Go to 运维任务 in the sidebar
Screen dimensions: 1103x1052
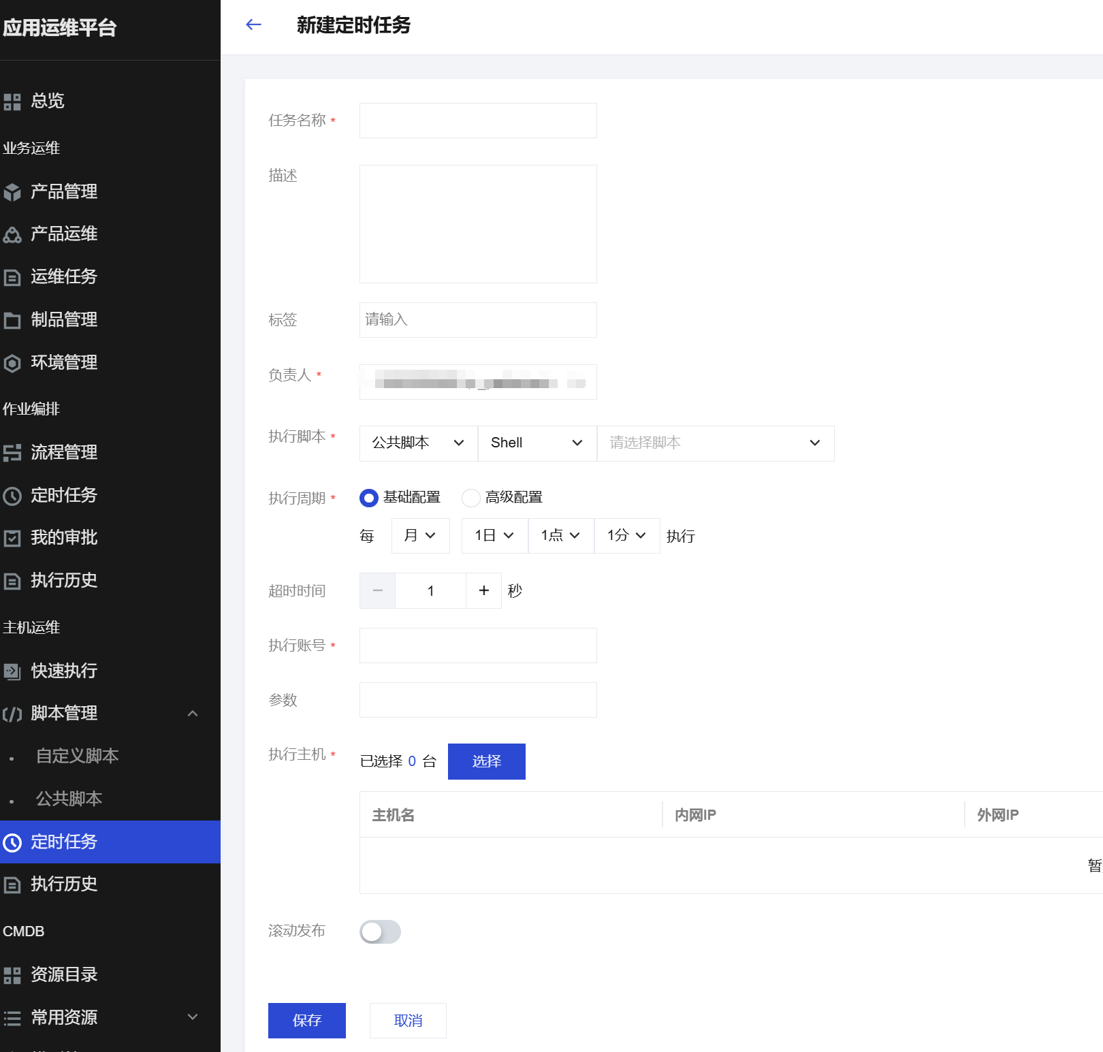pos(64,276)
